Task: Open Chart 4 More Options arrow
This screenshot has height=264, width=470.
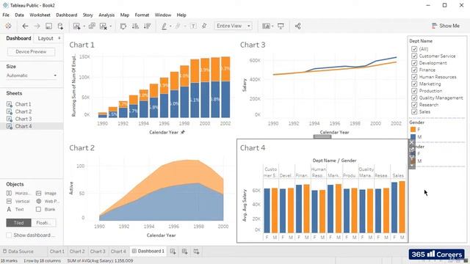Action: click(x=412, y=164)
